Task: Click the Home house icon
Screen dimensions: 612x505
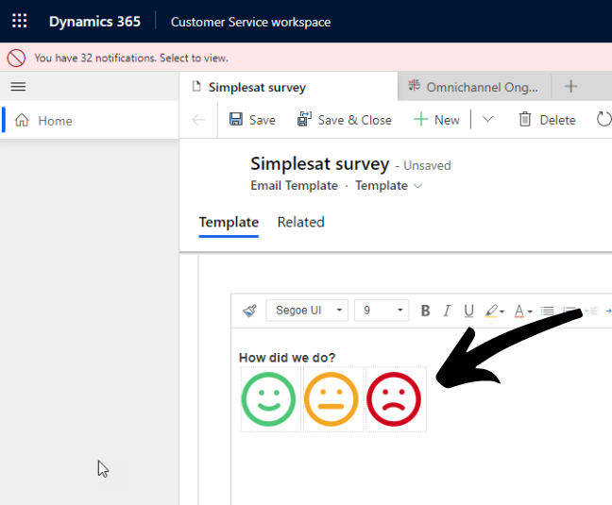Action: (x=22, y=120)
